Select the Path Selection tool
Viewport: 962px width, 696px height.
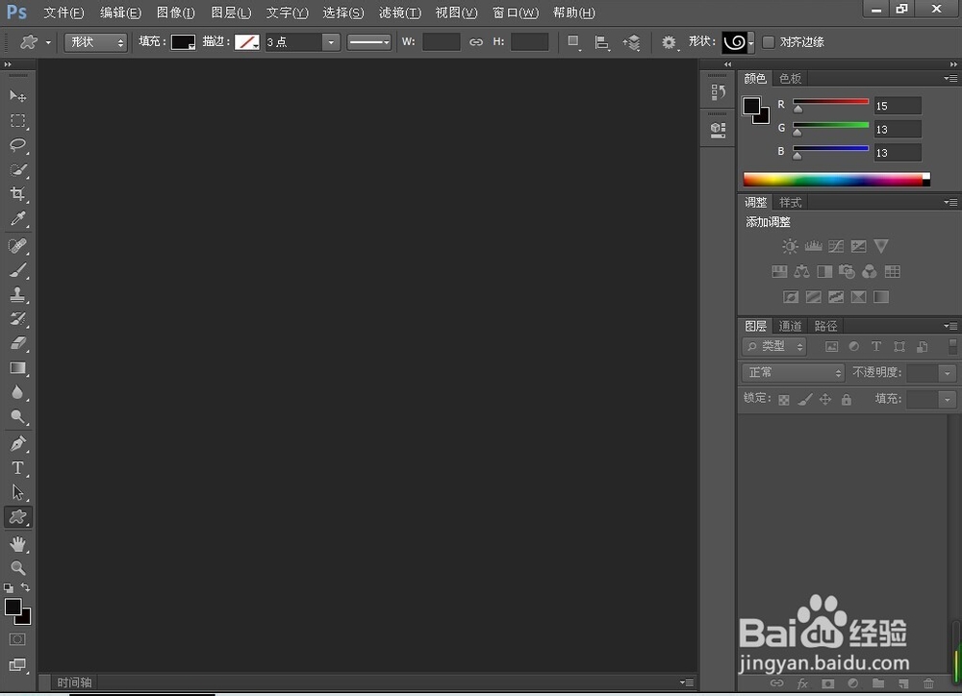(x=17, y=492)
